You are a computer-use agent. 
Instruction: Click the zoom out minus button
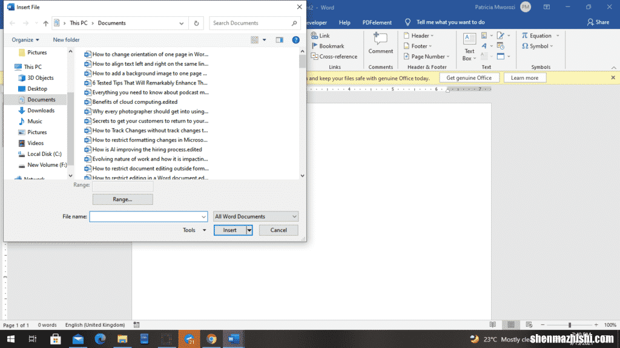(x=542, y=324)
